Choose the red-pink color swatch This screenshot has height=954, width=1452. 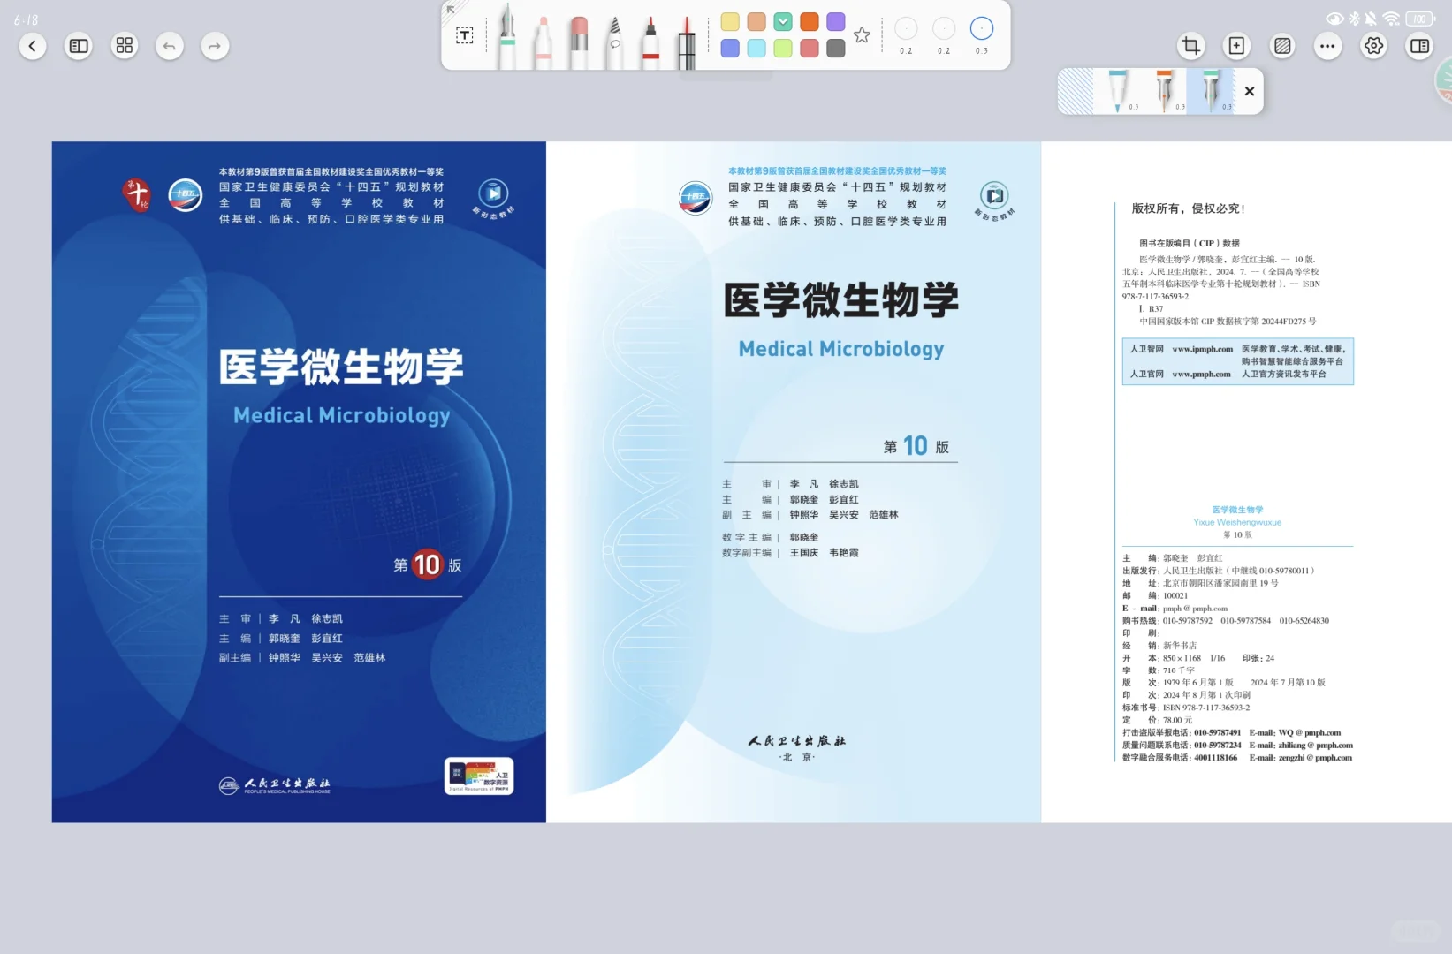(810, 49)
